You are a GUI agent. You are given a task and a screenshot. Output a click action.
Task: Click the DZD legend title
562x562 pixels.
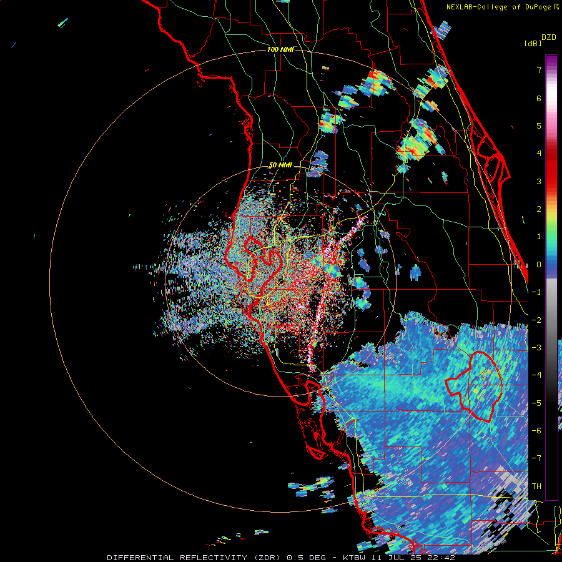tap(549, 37)
